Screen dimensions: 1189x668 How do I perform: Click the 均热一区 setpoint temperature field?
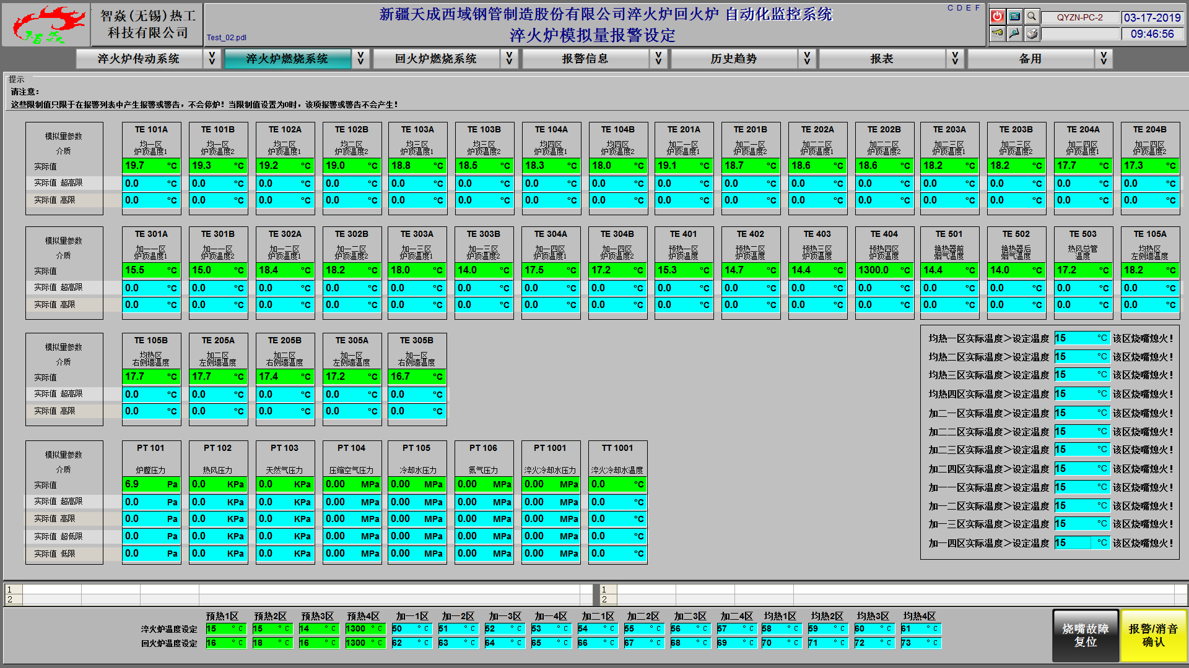tap(1081, 338)
